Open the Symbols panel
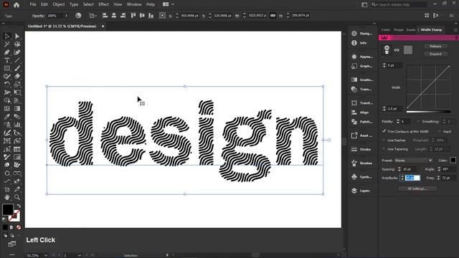Screen dimensions: 459x258 (x=361, y=177)
